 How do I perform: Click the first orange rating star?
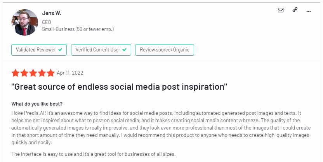[16, 73]
